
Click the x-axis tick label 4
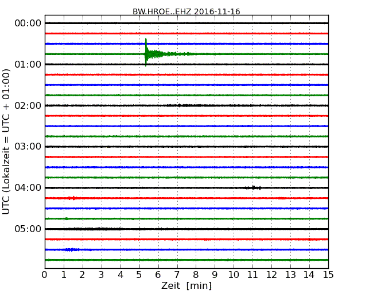pyautogui.click(x=121, y=275)
